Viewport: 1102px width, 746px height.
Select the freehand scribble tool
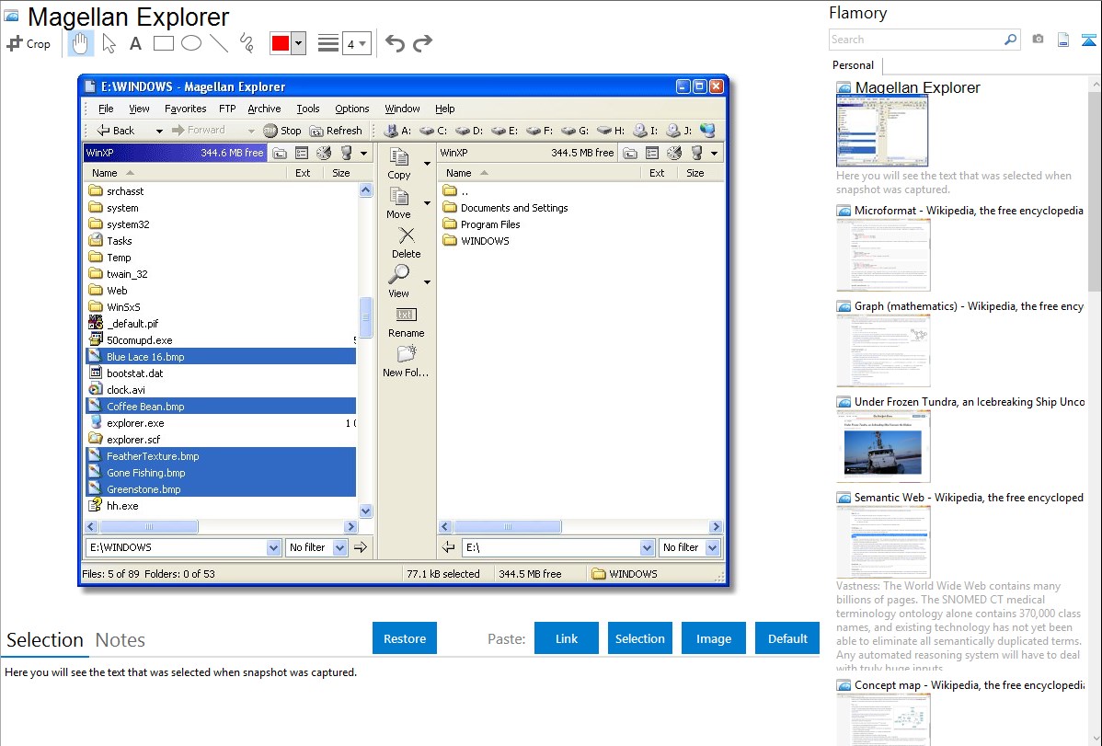pos(247,43)
